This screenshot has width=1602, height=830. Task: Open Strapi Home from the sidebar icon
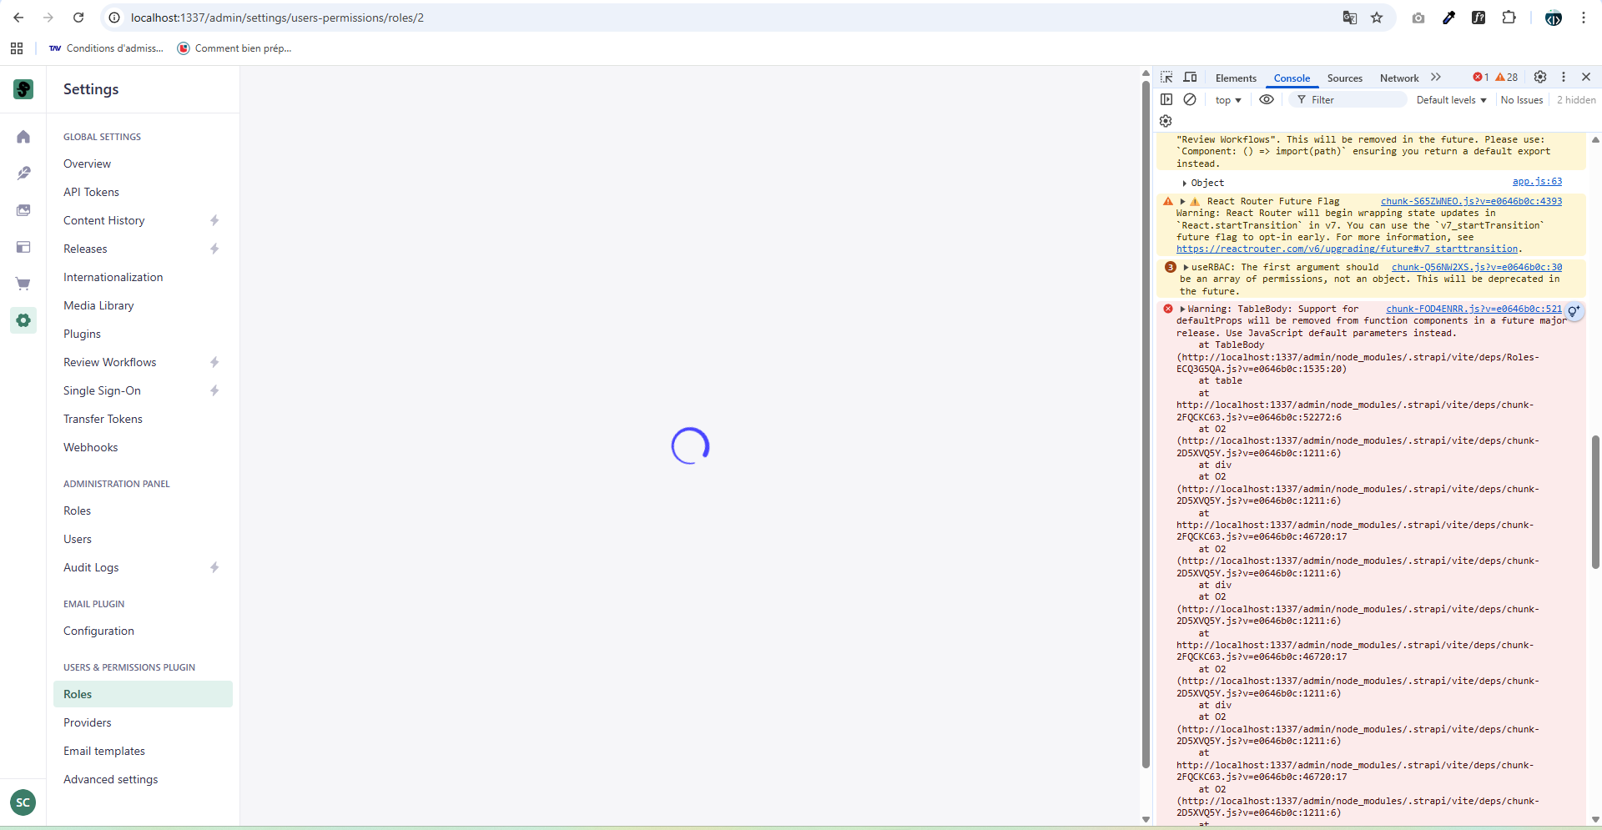click(23, 137)
